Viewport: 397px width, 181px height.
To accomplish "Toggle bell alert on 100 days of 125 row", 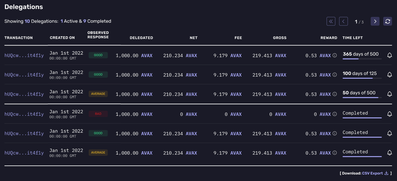I will (x=389, y=75).
